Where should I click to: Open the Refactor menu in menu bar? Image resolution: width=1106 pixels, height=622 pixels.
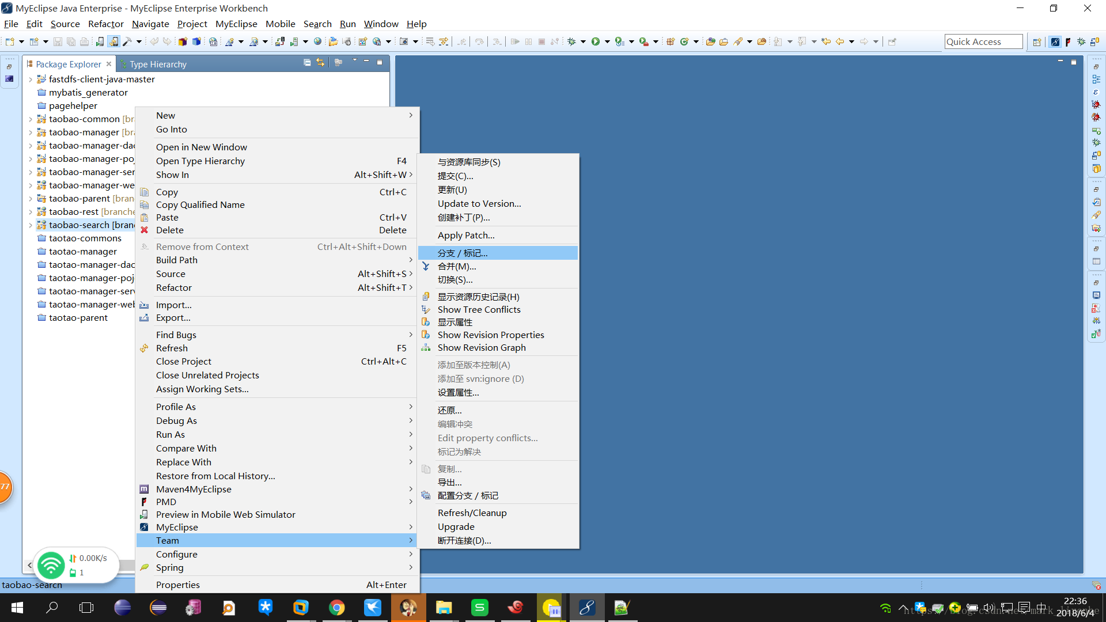(106, 24)
